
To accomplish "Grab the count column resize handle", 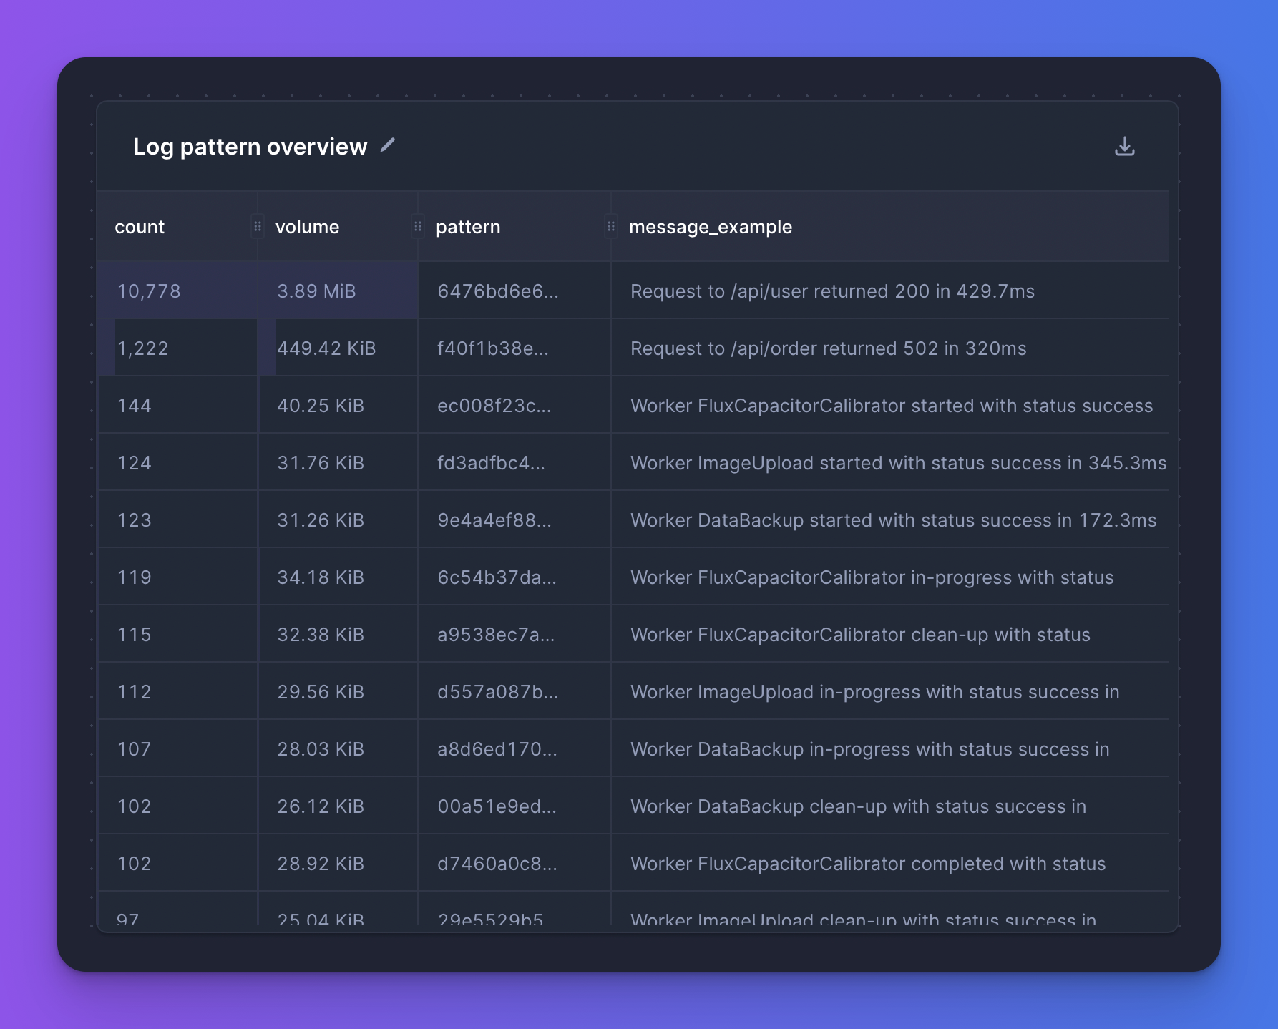I will pos(258,227).
